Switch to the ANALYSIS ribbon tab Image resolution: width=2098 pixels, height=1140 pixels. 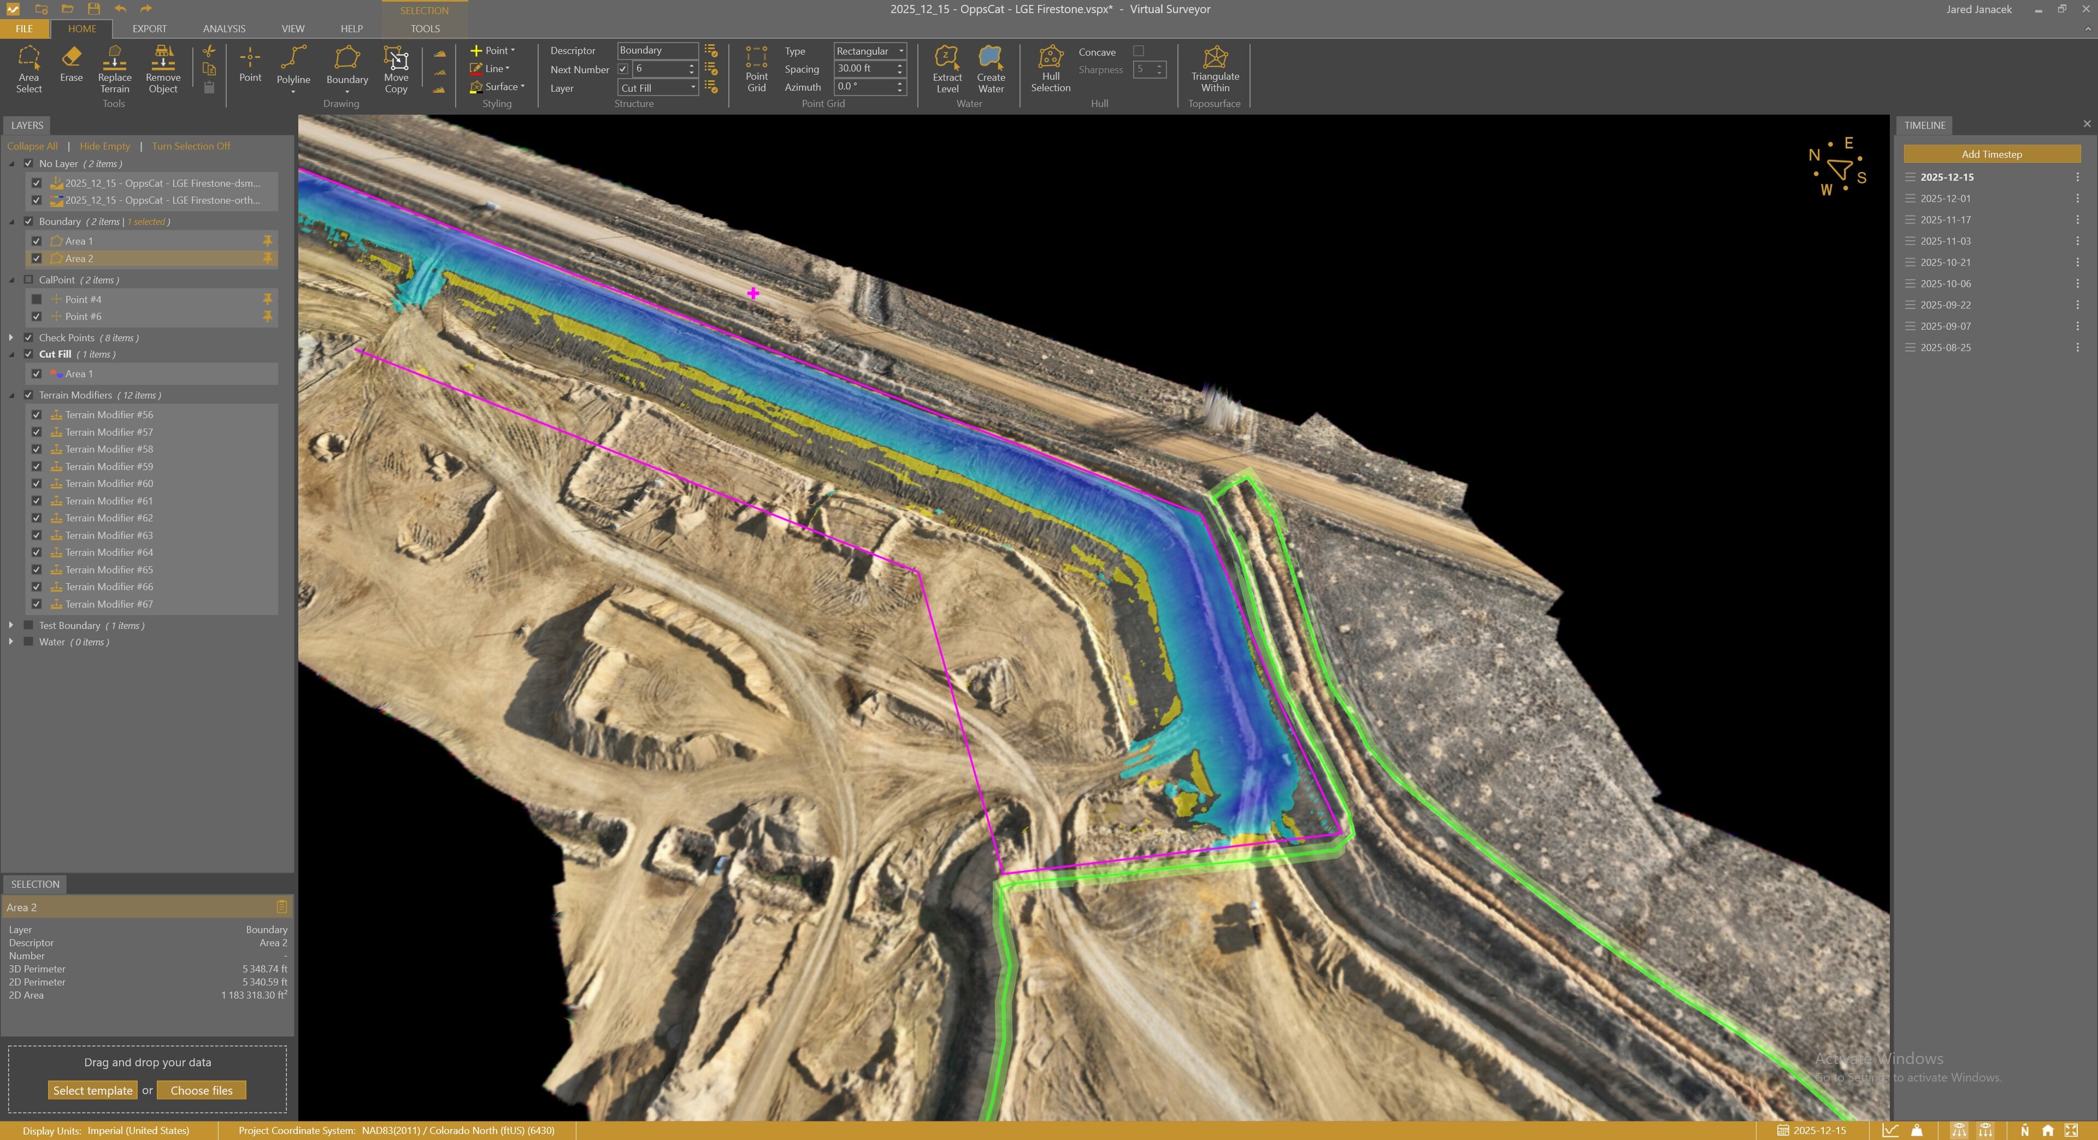tap(224, 28)
